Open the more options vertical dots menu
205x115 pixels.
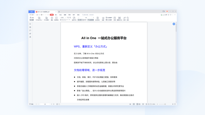(173, 15)
